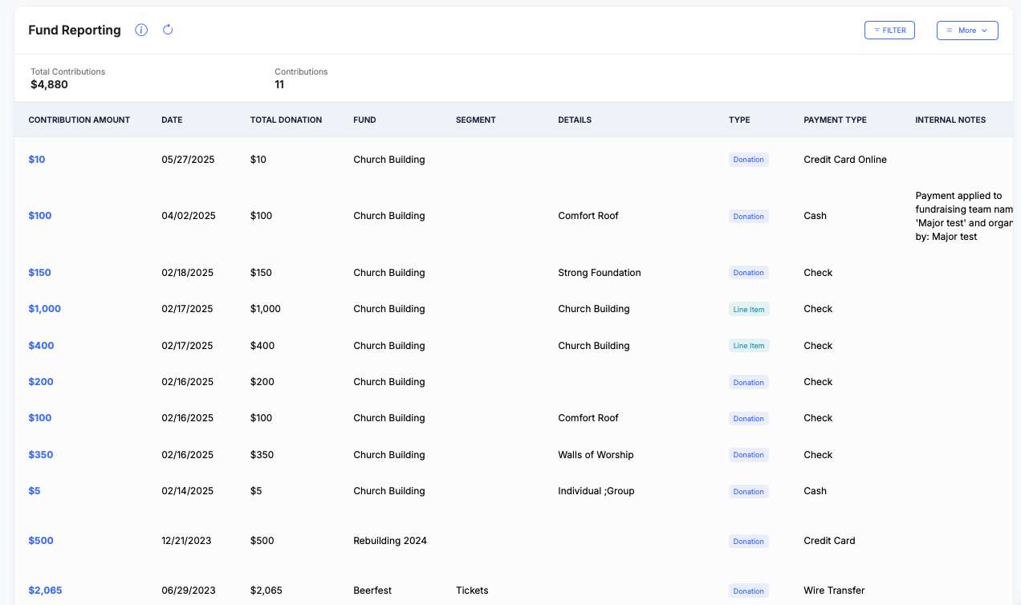The width and height of the screenshot is (1021, 605).
Task: Click the Donation badge in Rebuilding 2024 row
Action: click(x=749, y=541)
